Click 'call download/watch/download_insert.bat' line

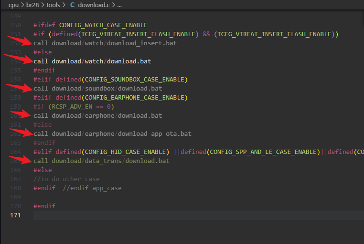point(105,43)
